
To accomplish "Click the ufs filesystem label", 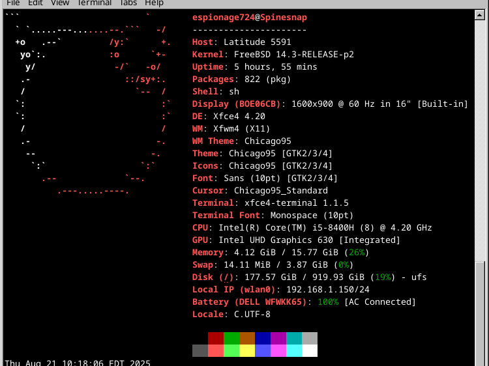I will click(x=419, y=277).
